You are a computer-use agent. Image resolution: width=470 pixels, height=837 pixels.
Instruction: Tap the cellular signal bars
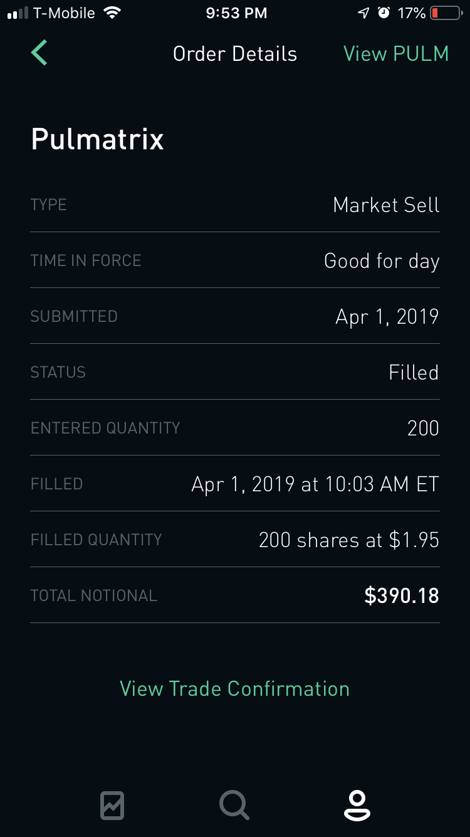(x=18, y=13)
